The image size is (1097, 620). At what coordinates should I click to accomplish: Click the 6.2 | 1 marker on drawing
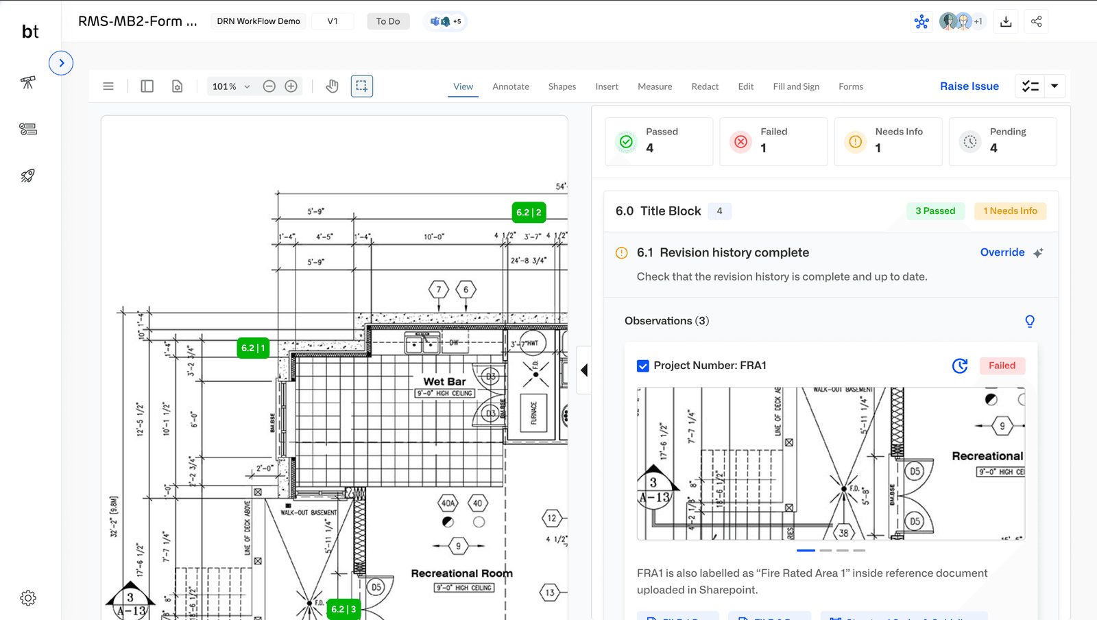[253, 348]
